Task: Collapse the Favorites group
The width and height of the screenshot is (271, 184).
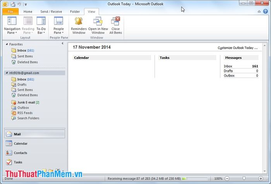Action: [x=7, y=44]
